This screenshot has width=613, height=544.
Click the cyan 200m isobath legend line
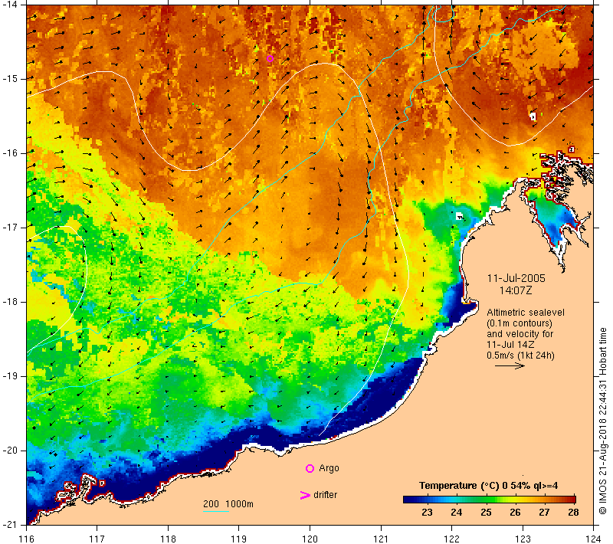216,511
